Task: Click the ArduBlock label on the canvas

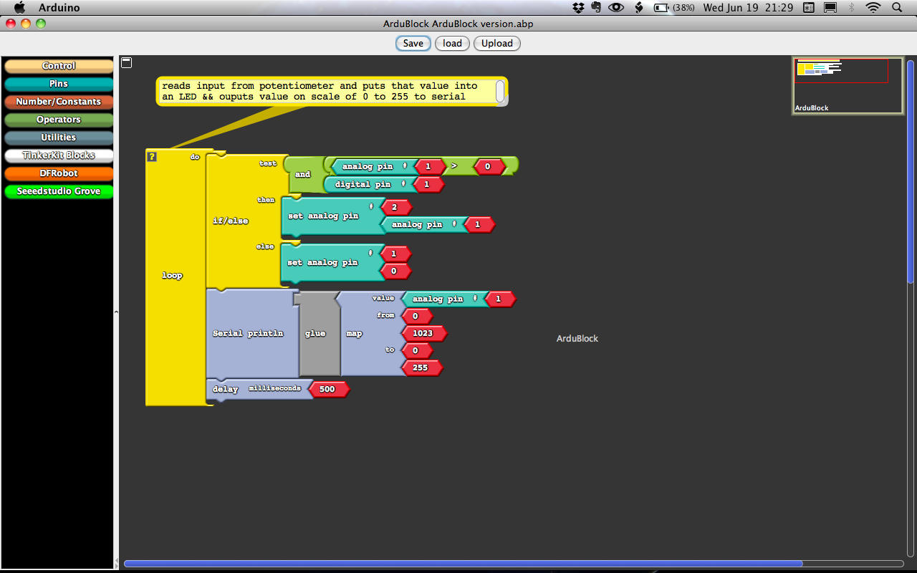Action: click(577, 338)
